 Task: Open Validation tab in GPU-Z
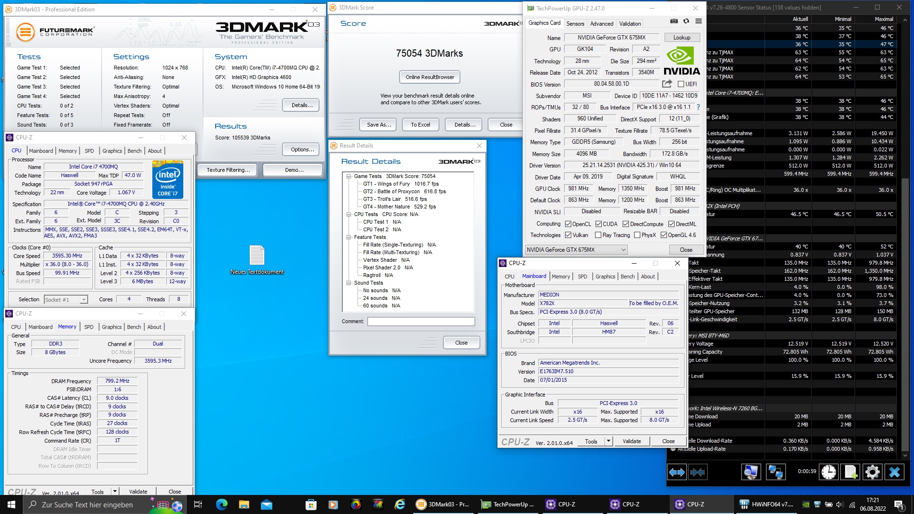click(630, 24)
